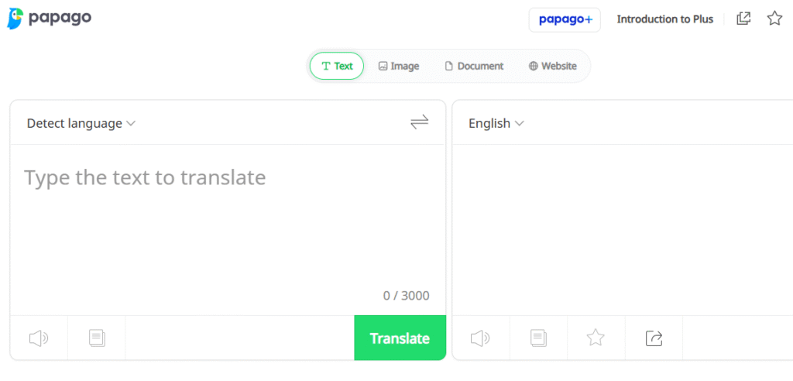
Task: Click the Papago parrot logo
Action: 15,19
